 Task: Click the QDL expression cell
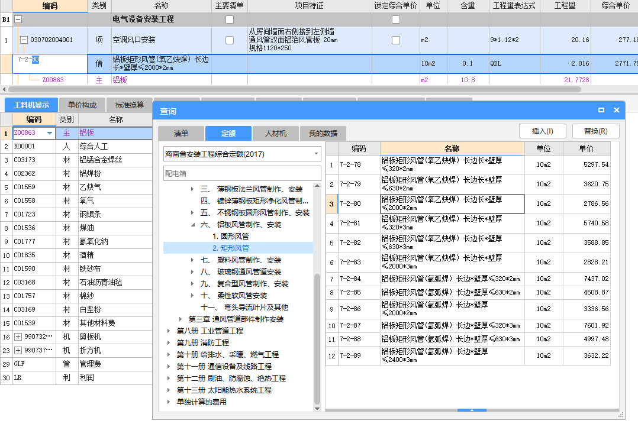[x=514, y=63]
